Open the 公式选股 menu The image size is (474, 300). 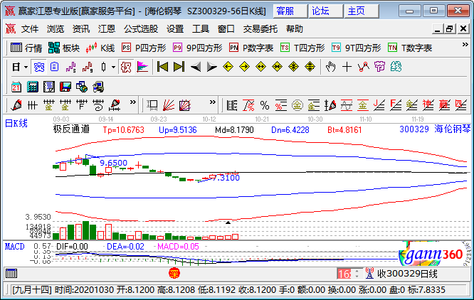[x=141, y=29]
